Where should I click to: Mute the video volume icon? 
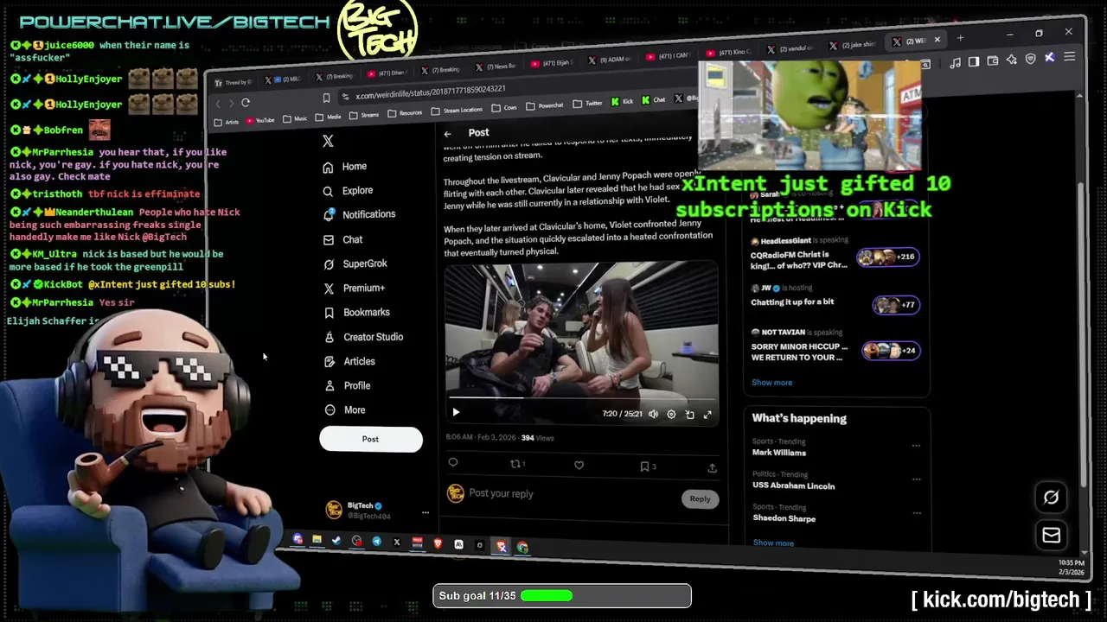click(653, 415)
